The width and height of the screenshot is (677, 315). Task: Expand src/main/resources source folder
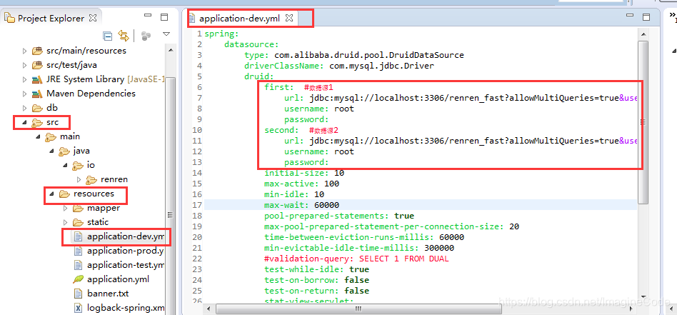pos(24,51)
